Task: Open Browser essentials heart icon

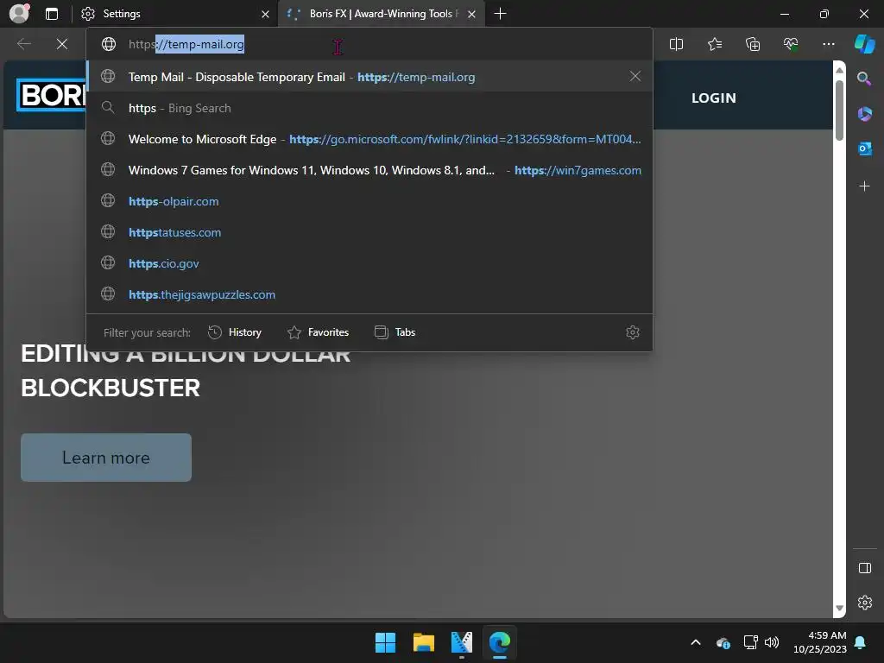Action: [791, 44]
